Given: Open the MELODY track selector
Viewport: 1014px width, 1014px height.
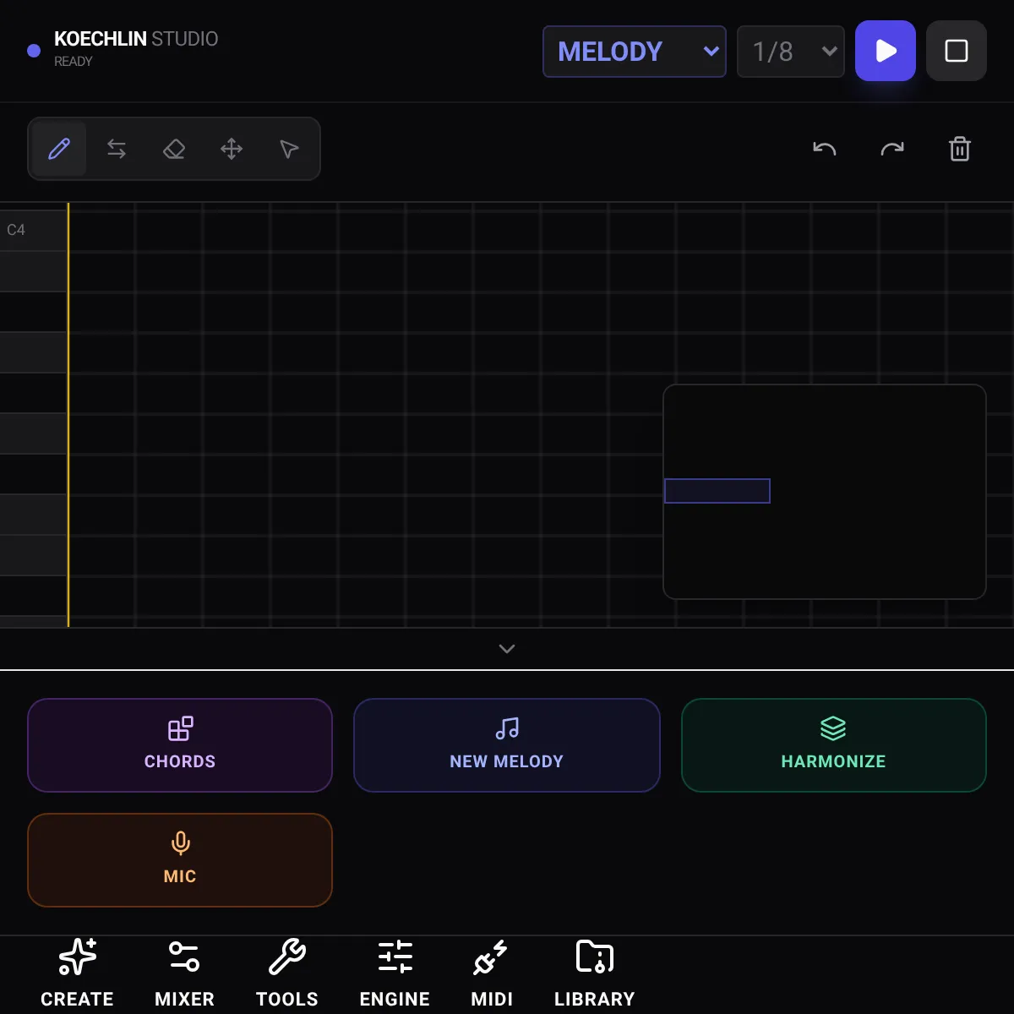Looking at the screenshot, I should pos(634,51).
